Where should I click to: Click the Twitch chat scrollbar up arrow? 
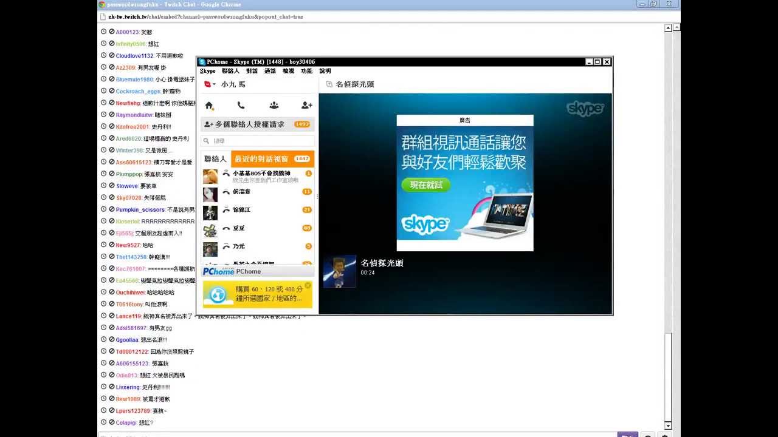(668, 28)
